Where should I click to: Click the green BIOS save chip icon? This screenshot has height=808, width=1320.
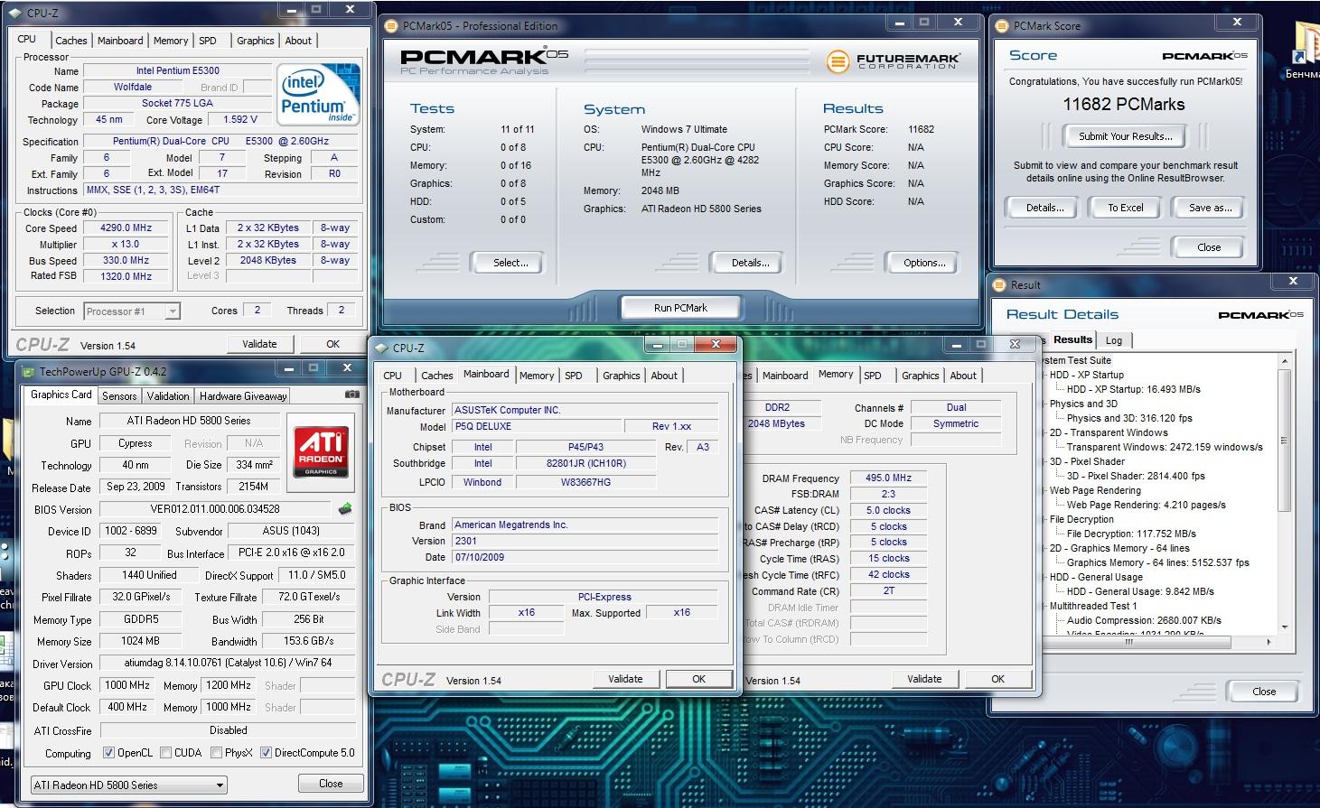(344, 509)
